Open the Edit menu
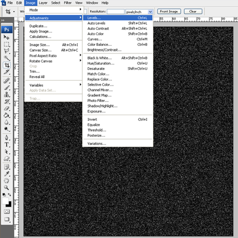The image size is (238, 238). coord(19,3)
